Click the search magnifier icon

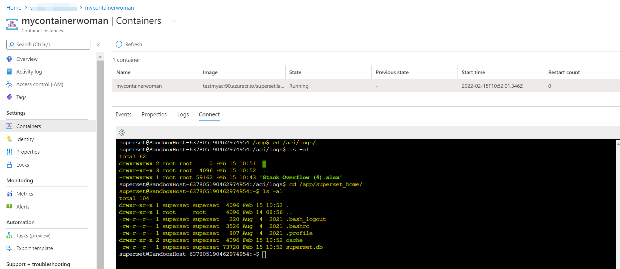pyautogui.click(x=12, y=44)
